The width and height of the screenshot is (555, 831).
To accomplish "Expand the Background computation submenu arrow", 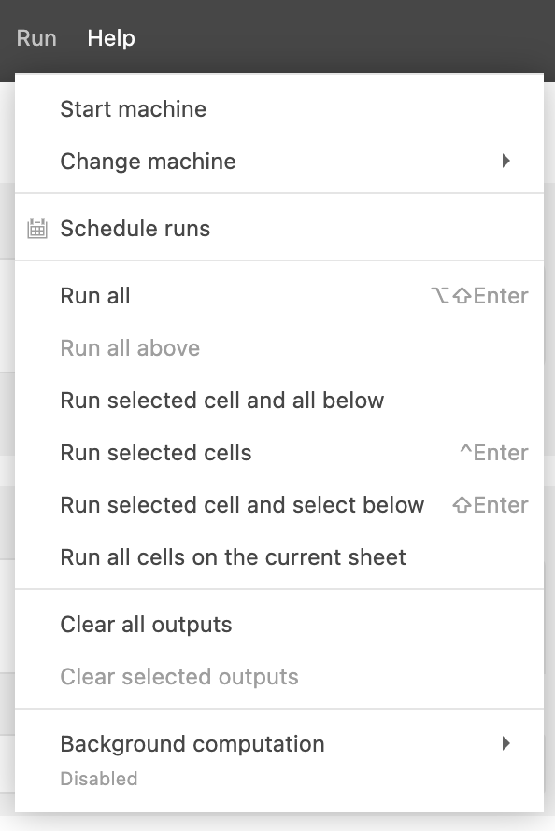I will 506,743.
